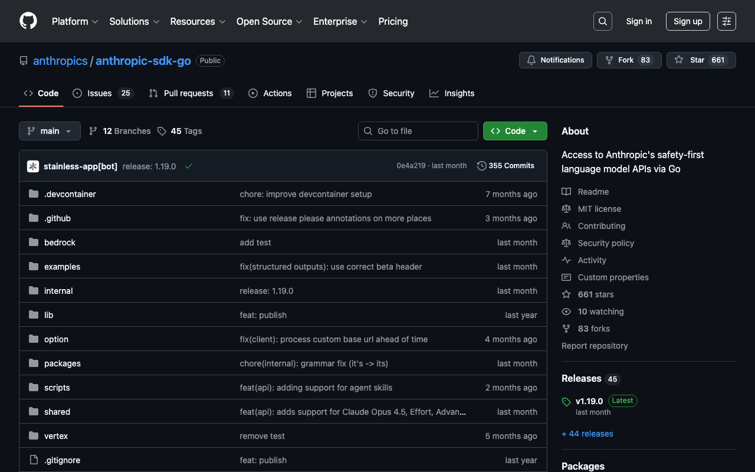
Task: Click the green check status icon
Action: tap(189, 166)
